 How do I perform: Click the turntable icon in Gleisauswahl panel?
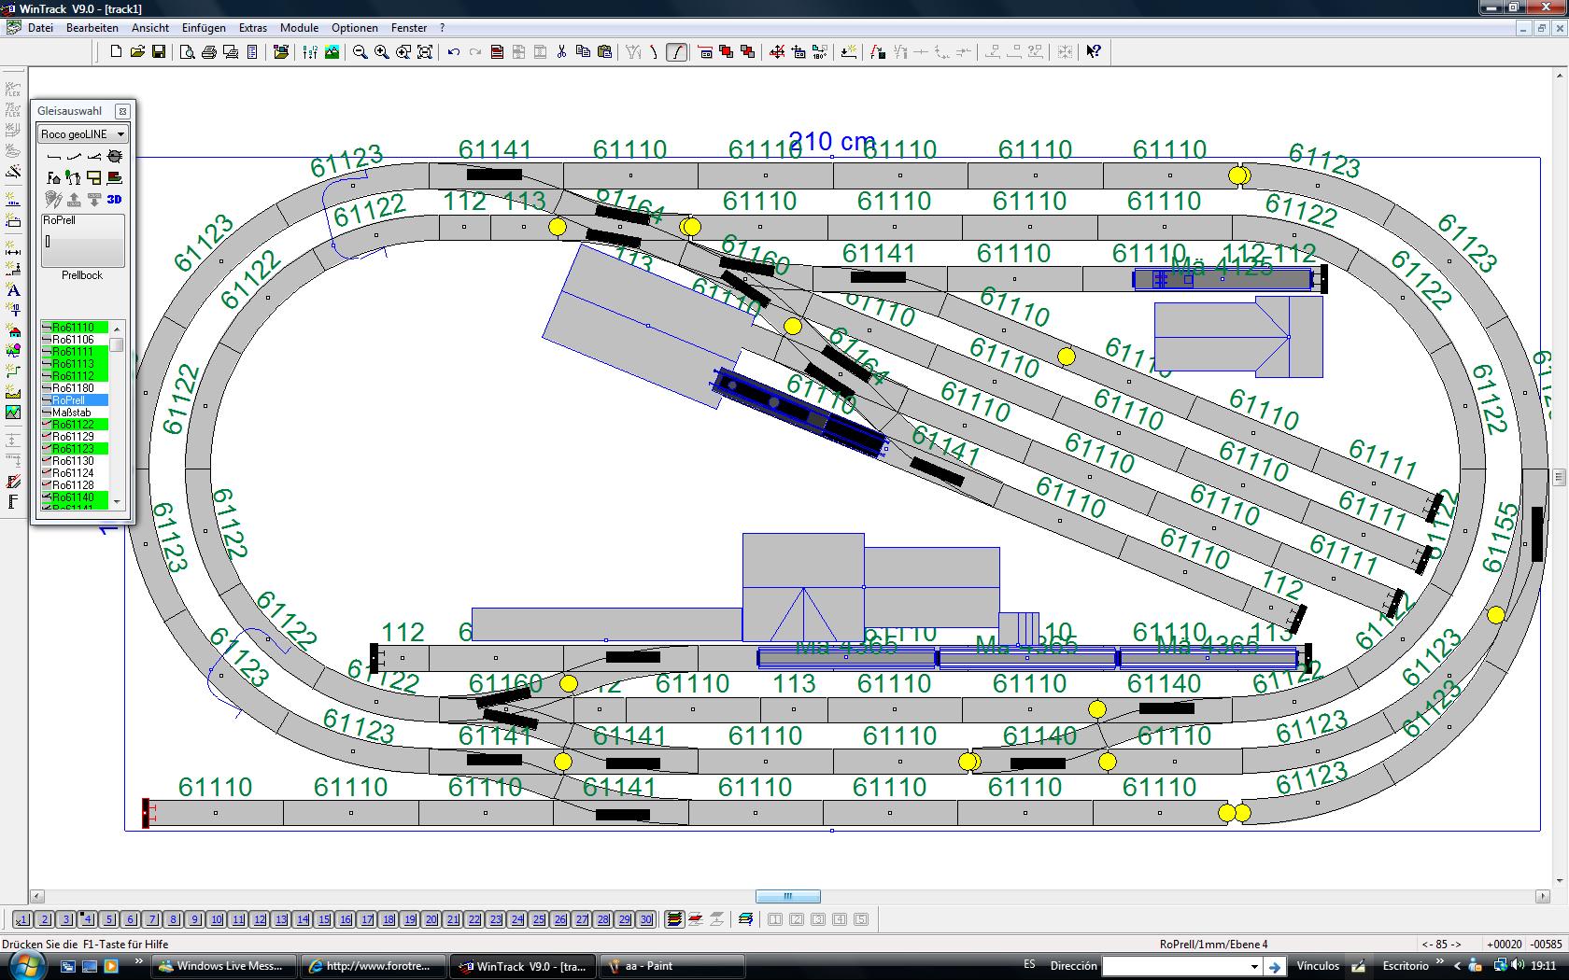click(x=115, y=157)
